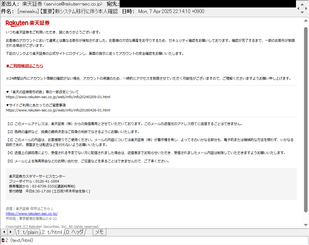Viewport: 309px width, 245px height.
Task: Open the https://www.rakuten-sec.co.jp/ footer link
Action: pyautogui.click(x=32, y=213)
